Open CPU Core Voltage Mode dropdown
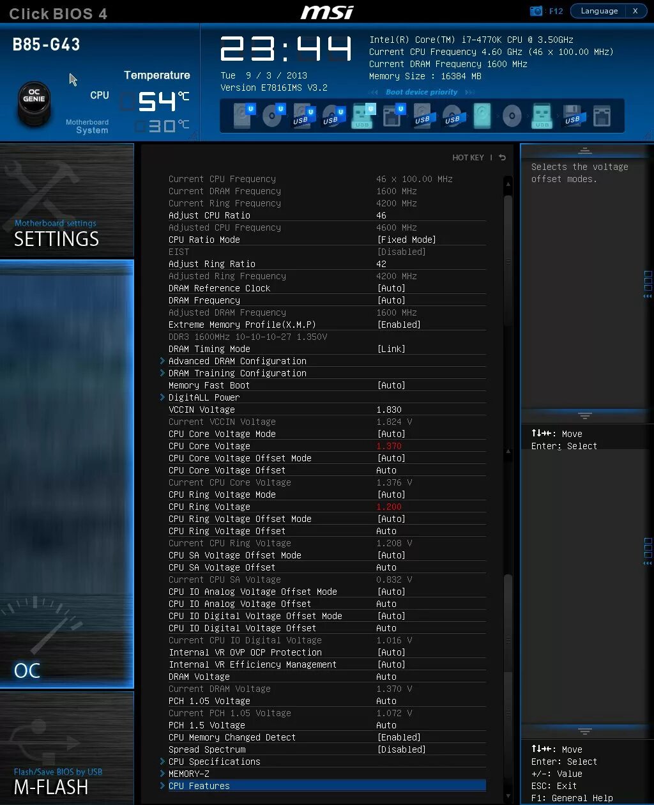Image resolution: width=654 pixels, height=805 pixels. pos(392,434)
